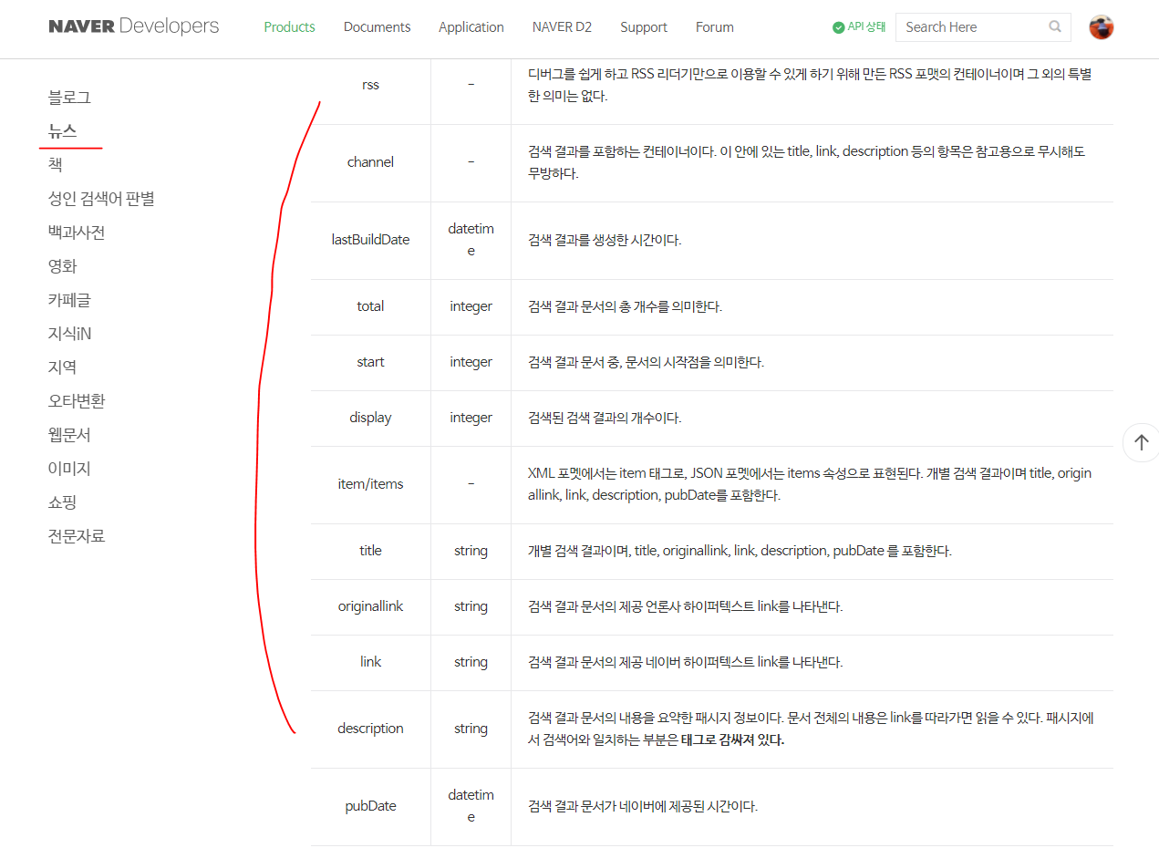Open 오타변환 sidebar item
Viewport: 1159px width, 848px height.
(77, 401)
